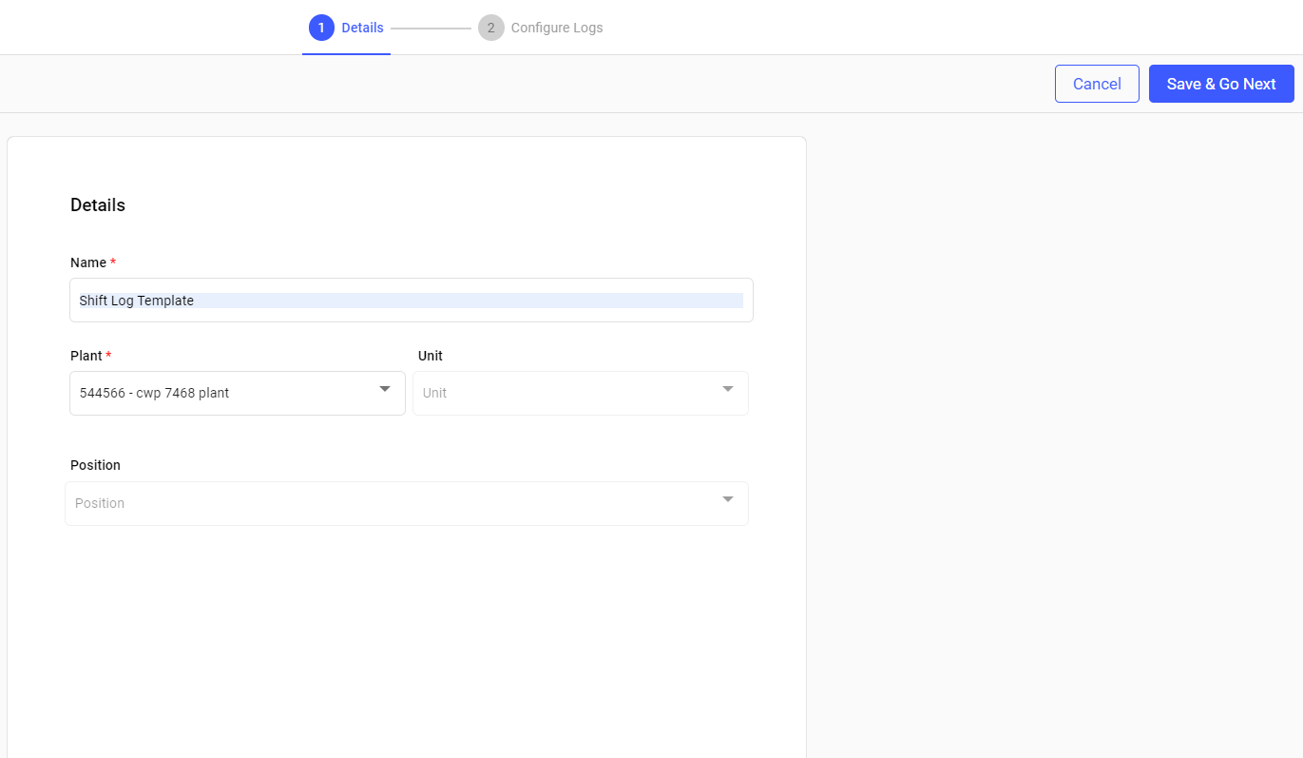Open the Configure Logs step

(556, 28)
